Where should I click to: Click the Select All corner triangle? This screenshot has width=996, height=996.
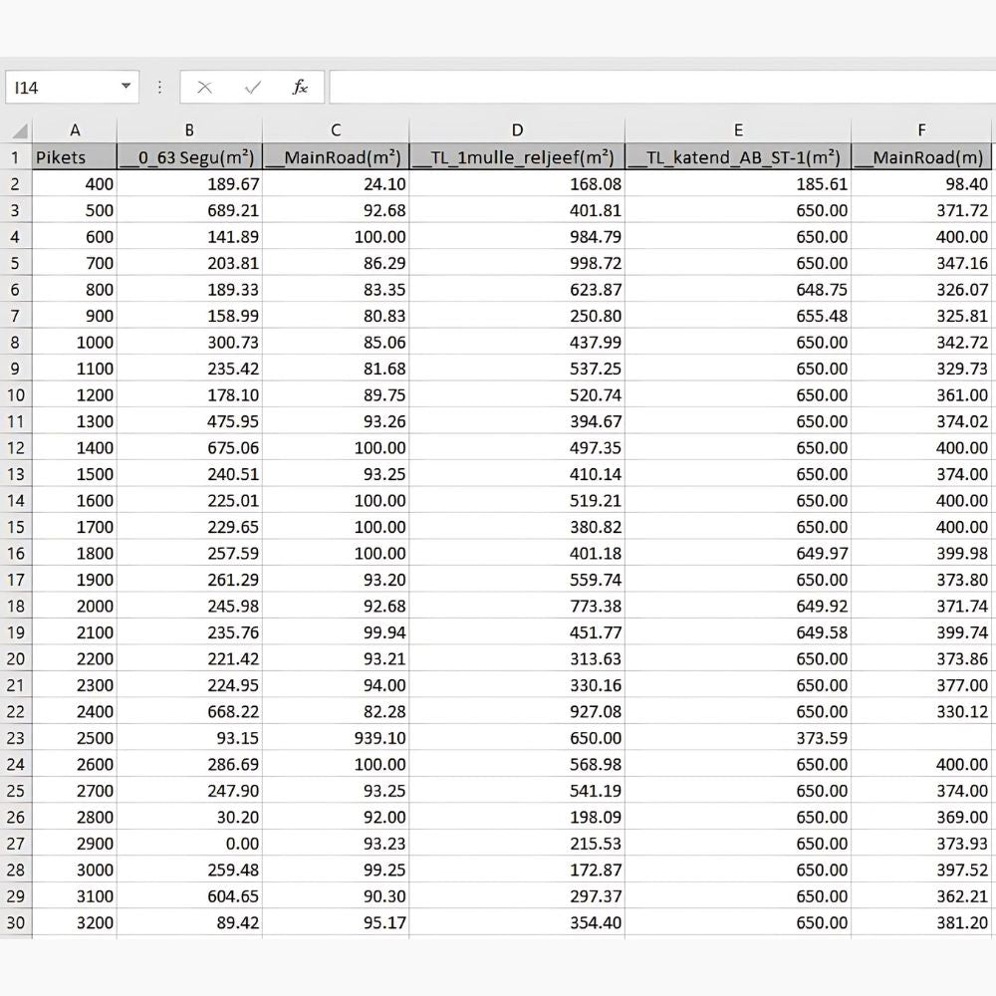[18, 130]
